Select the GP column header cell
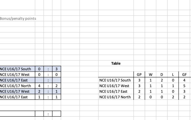This screenshot has width=191, height=120. coord(139,75)
